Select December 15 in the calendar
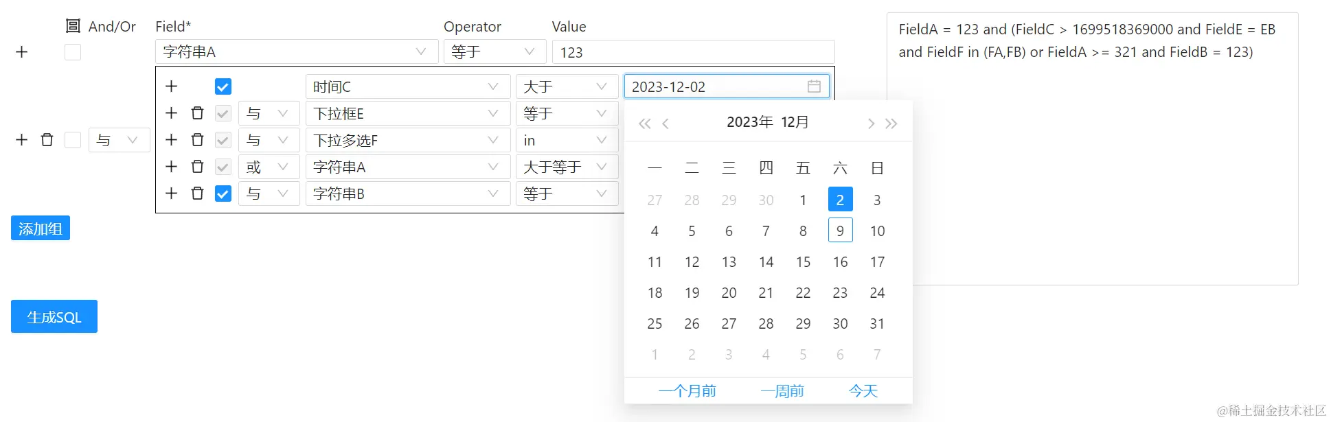 coord(803,261)
